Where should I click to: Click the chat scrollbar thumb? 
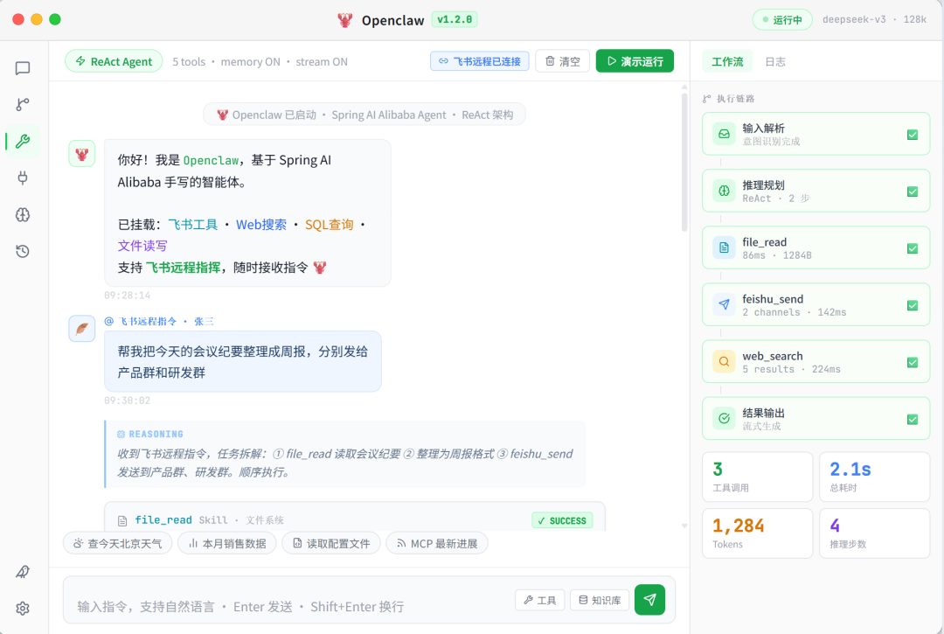(684, 163)
